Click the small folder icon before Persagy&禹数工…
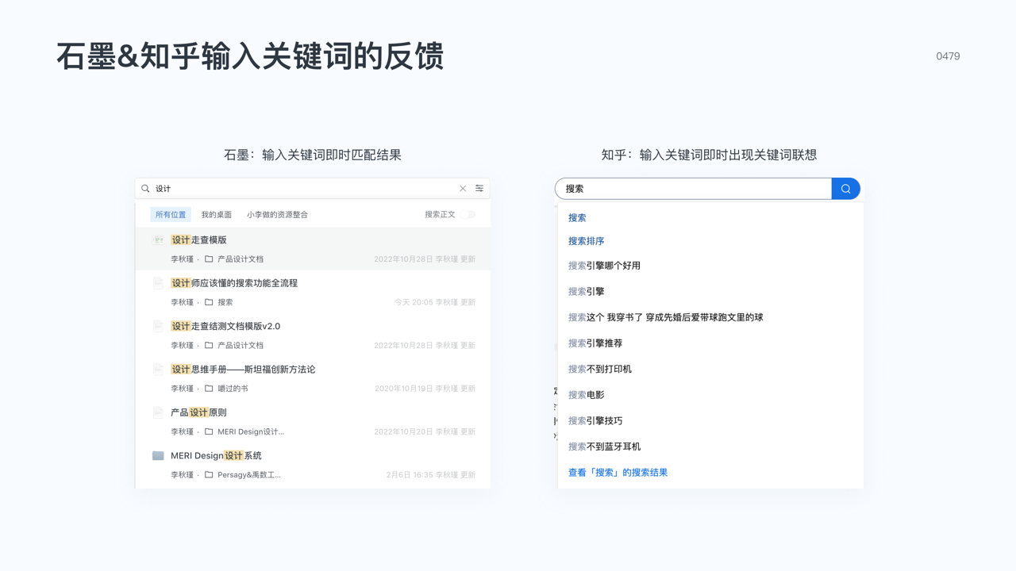This screenshot has height=571, width=1016. 209,474
